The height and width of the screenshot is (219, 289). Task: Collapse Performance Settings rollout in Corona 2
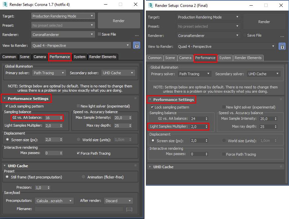[x=150, y=99]
